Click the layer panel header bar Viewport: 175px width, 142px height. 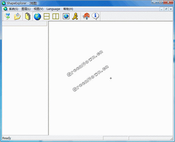pos(24,23)
